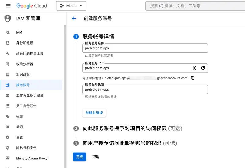The width and height of the screenshot is (245, 168).
Task: Open 政策问题排查工具 from the sidebar
Action: (x=29, y=53)
